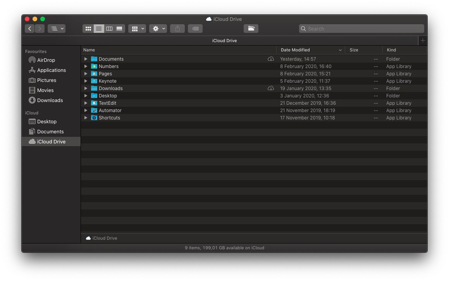Click iCloud Drive in the bottom path bar

pyautogui.click(x=101, y=238)
